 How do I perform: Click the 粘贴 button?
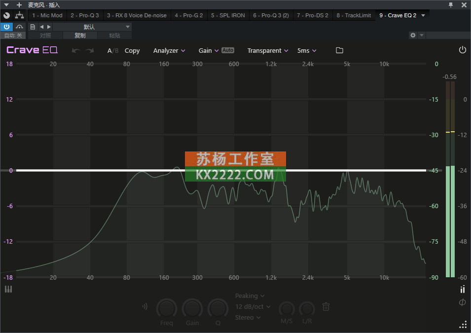point(114,36)
